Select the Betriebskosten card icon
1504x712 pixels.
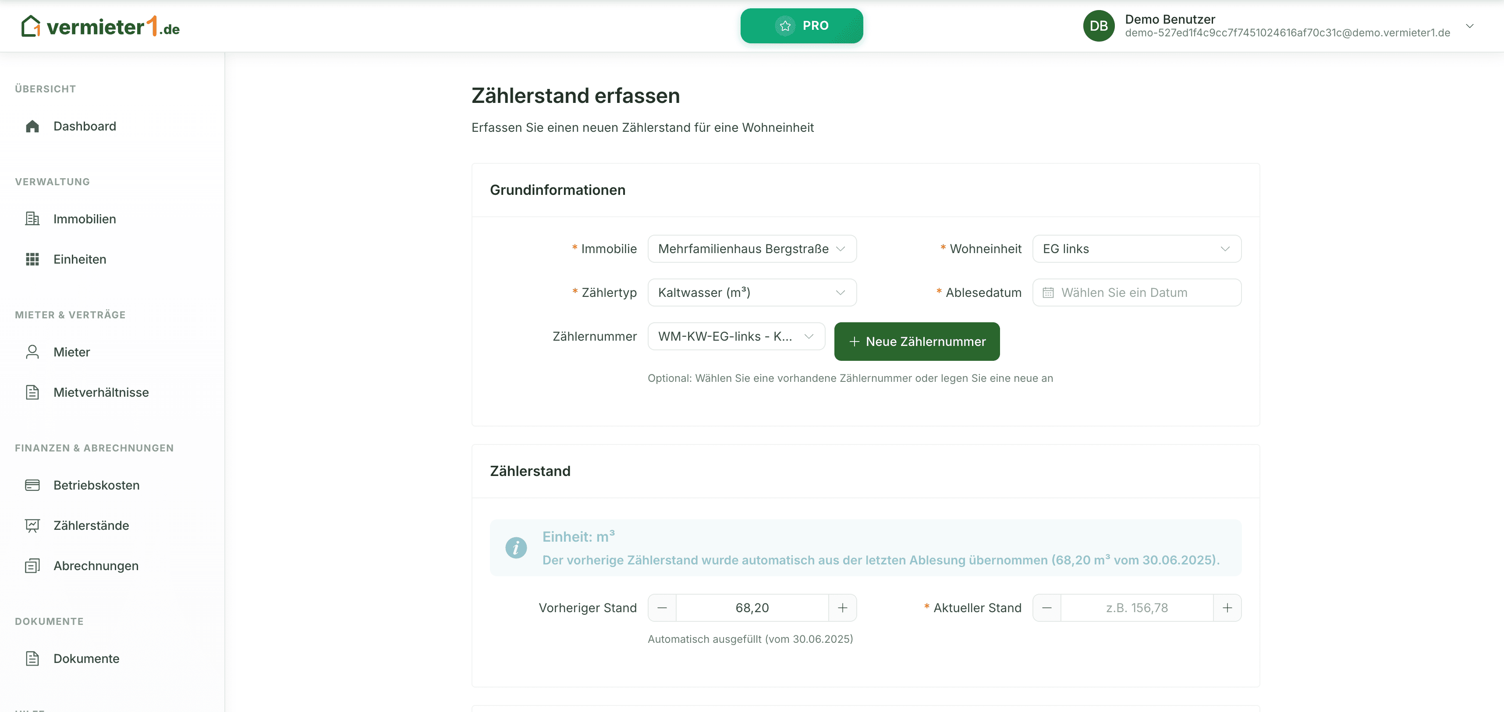tap(32, 484)
